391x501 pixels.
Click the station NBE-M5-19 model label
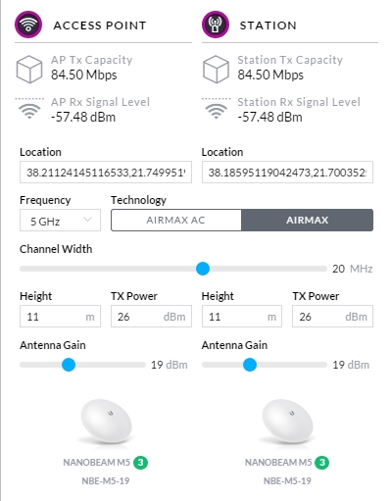click(287, 481)
